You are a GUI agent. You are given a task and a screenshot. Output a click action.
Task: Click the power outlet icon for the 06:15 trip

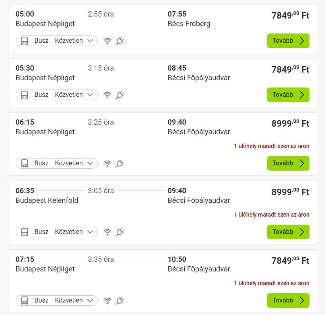point(119,163)
